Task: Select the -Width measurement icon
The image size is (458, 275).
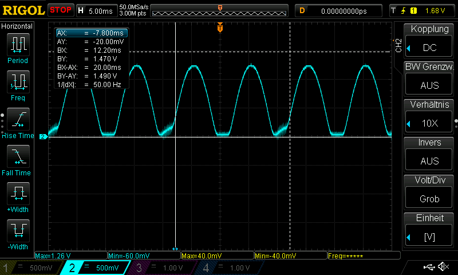Action: (18, 230)
